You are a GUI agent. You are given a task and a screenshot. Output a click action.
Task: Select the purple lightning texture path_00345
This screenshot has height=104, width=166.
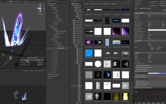[125, 31]
